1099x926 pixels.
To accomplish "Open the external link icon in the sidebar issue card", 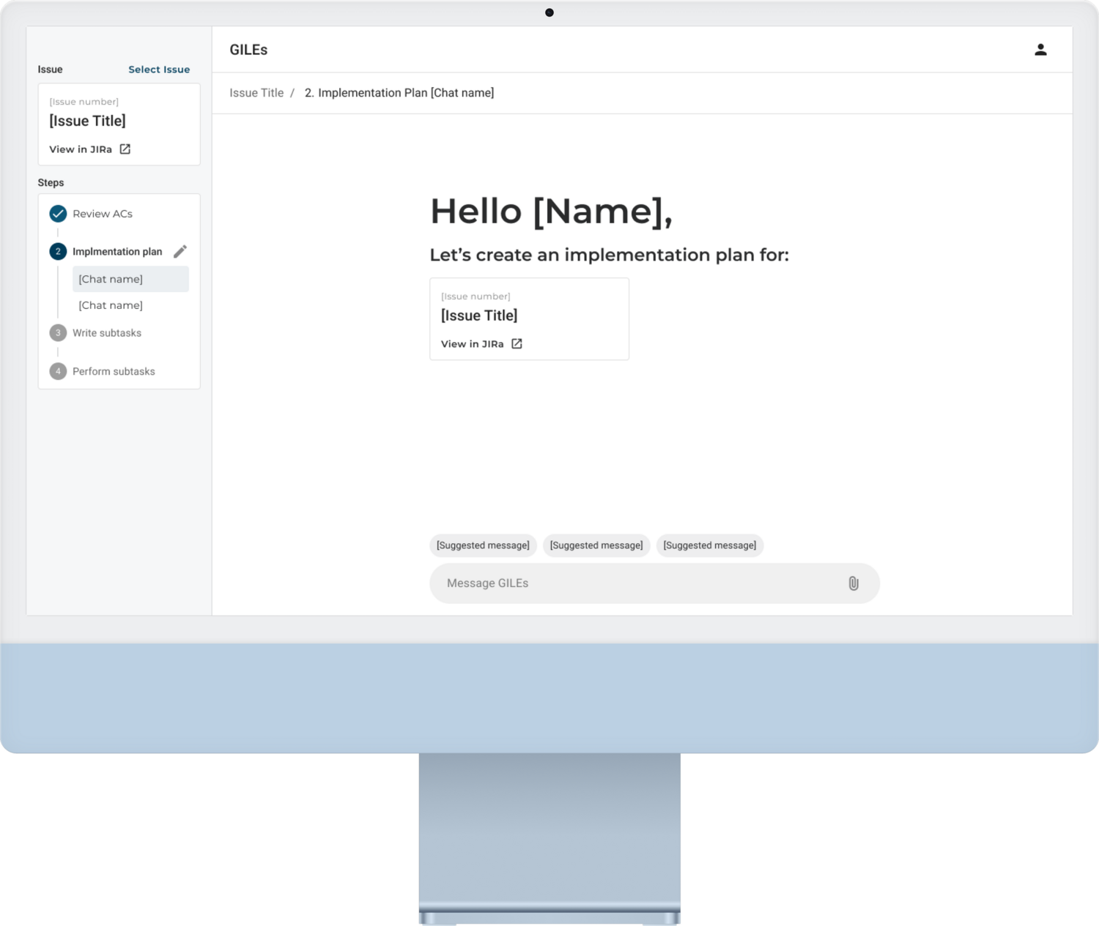I will tap(125, 149).
